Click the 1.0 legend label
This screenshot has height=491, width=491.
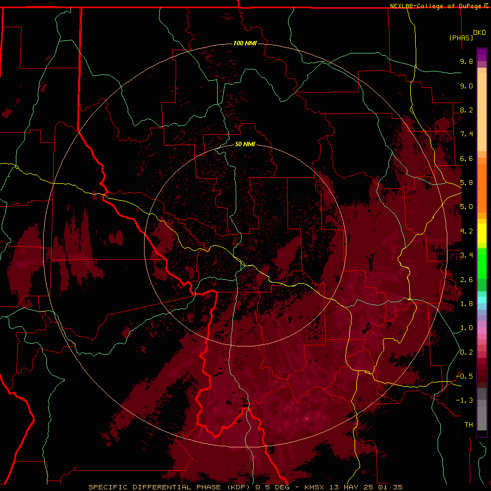(x=466, y=328)
